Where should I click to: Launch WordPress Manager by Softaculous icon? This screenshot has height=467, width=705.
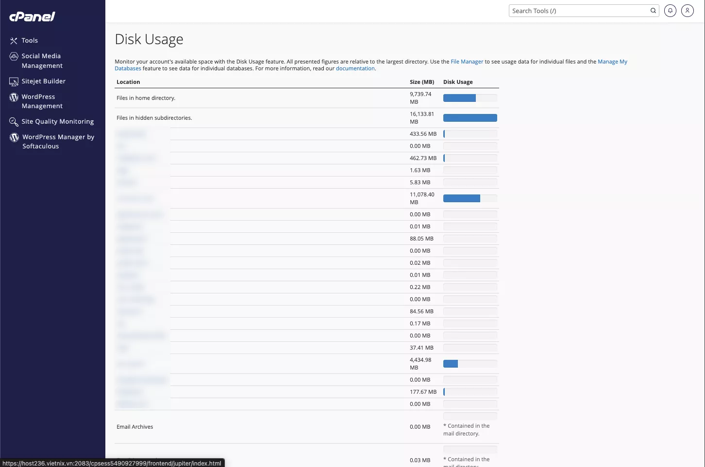14,138
